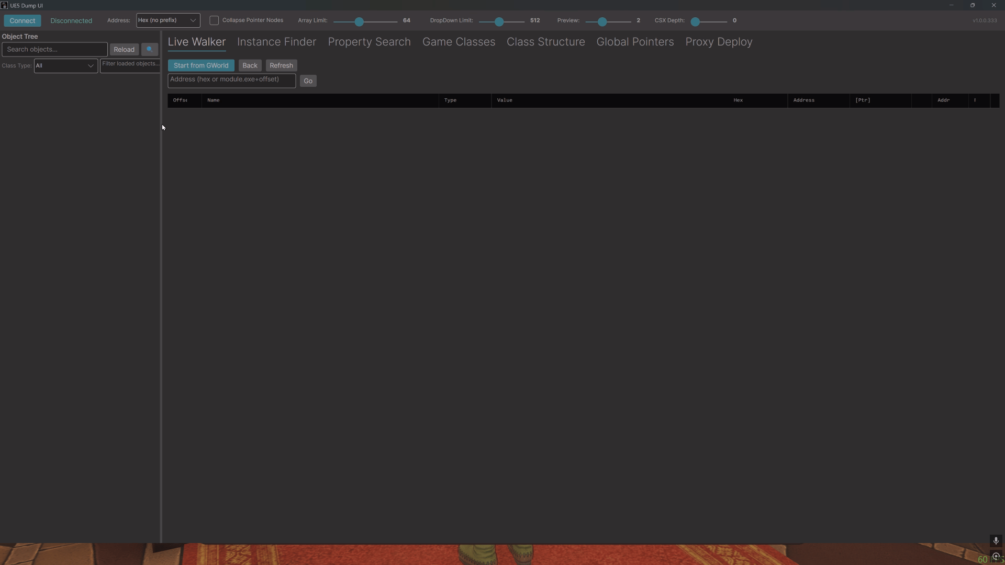1005x565 pixels.
Task: Switch to Class Structure tab
Action: (545, 42)
